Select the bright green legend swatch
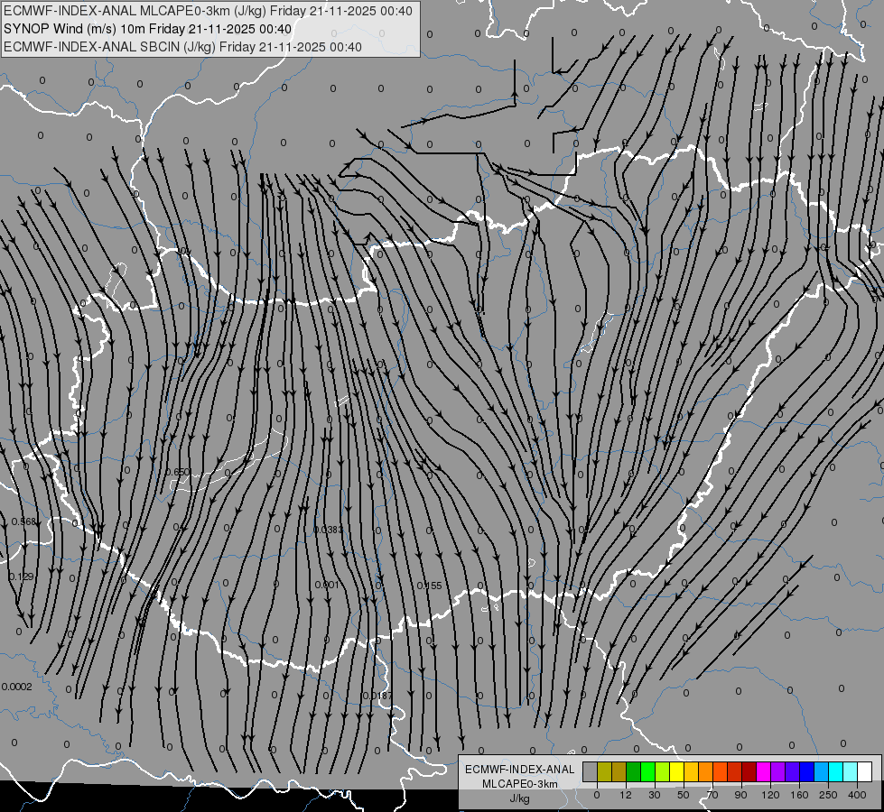Image resolution: width=884 pixels, height=812 pixels. 647,771
